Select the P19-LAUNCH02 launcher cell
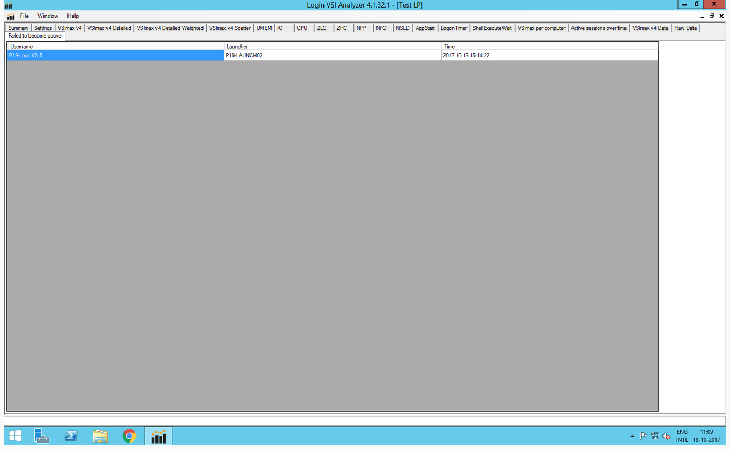Screen dimensions: 731x449 333,55
